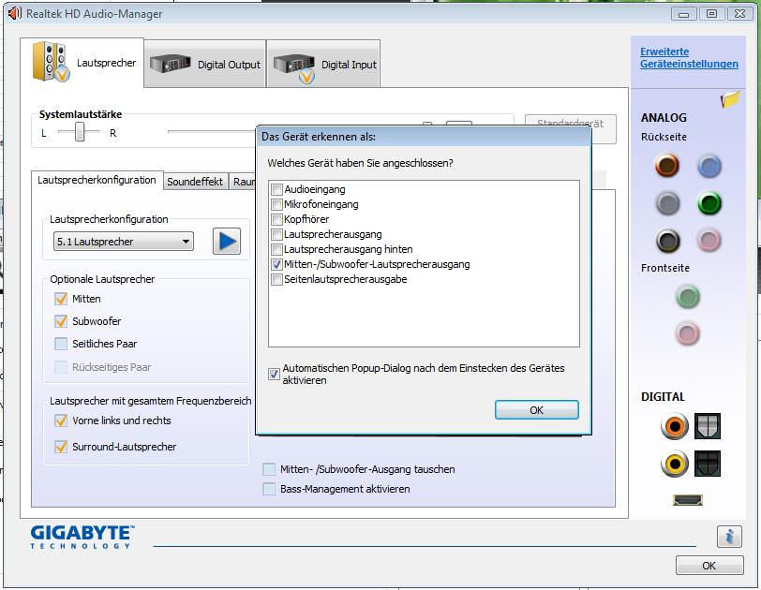Viewport: 761px width, 590px height.
Task: Click the upper optical digital connector
Action: click(708, 426)
